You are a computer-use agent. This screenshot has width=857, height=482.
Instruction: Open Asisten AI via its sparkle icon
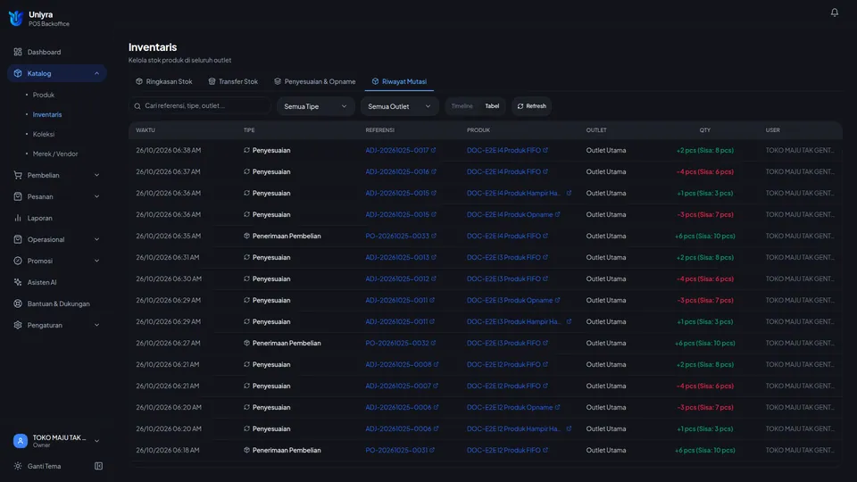coord(18,282)
